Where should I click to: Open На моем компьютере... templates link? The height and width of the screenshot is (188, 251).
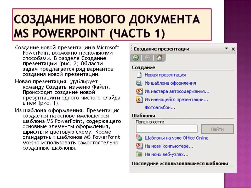169,146
